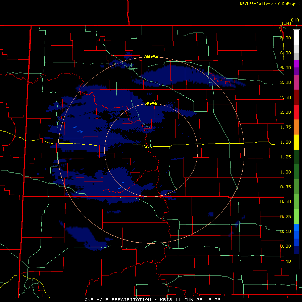
Task: Click the ONE HOUR PRECIPITATION title text
Action: 118,300
